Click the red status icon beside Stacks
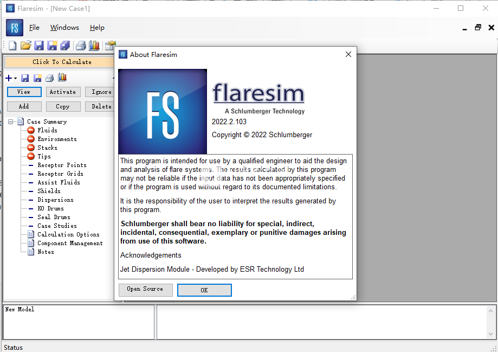Image resolution: width=498 pixels, height=352 pixels. click(x=31, y=148)
